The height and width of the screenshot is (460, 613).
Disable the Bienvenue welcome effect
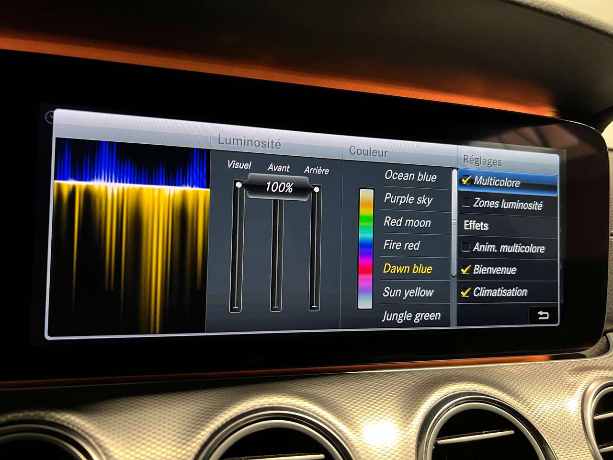coord(465,270)
